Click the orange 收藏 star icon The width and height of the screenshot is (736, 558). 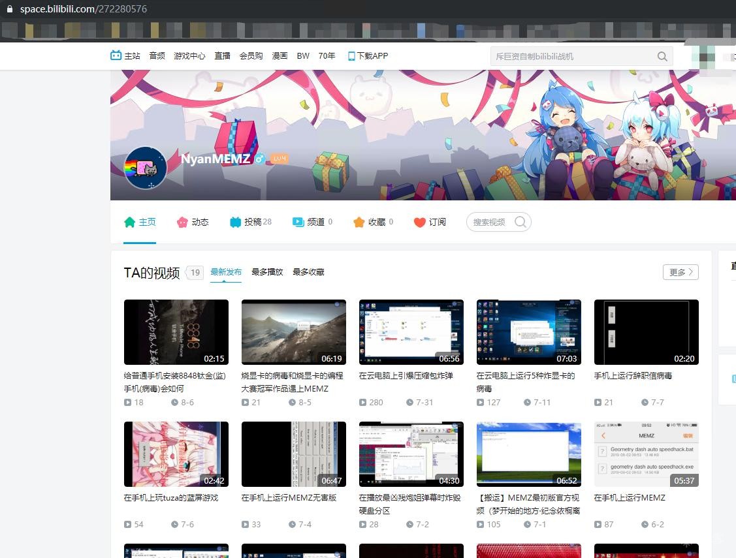tap(359, 223)
